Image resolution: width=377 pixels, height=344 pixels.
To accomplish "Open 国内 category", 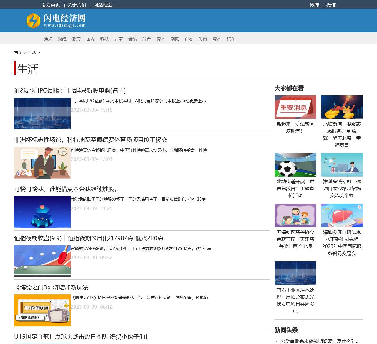I will (x=90, y=39).
